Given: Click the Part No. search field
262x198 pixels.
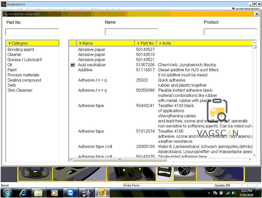Looking at the screenshot, I should pyautogui.click(x=32, y=32).
